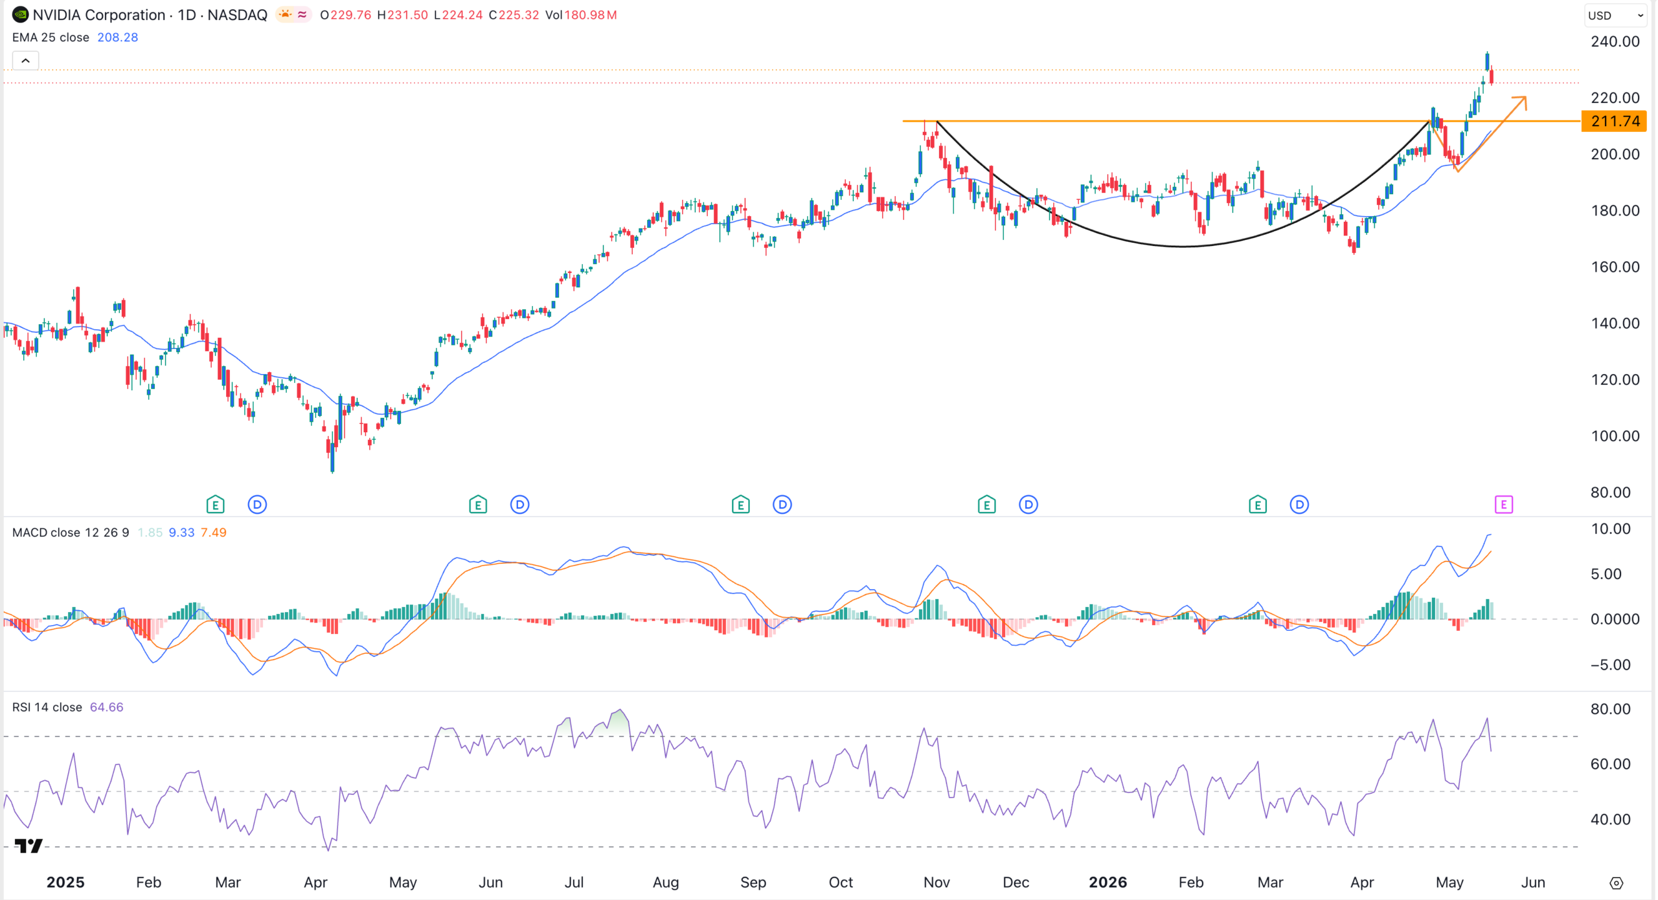Image resolution: width=1658 pixels, height=900 pixels.
Task: Click the open price value 229.76
Action: click(x=350, y=15)
